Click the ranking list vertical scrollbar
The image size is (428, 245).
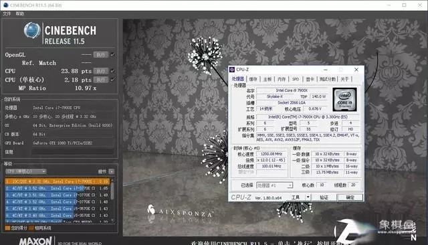(112, 200)
